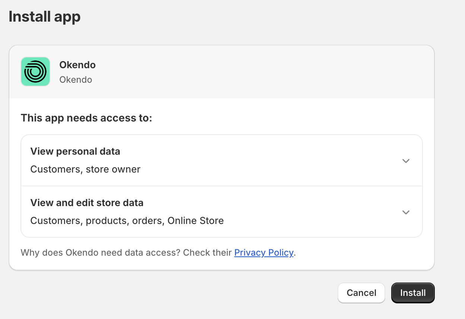This screenshot has width=465, height=319.
Task: Expand the View and edit store data chevron
Action: click(406, 212)
